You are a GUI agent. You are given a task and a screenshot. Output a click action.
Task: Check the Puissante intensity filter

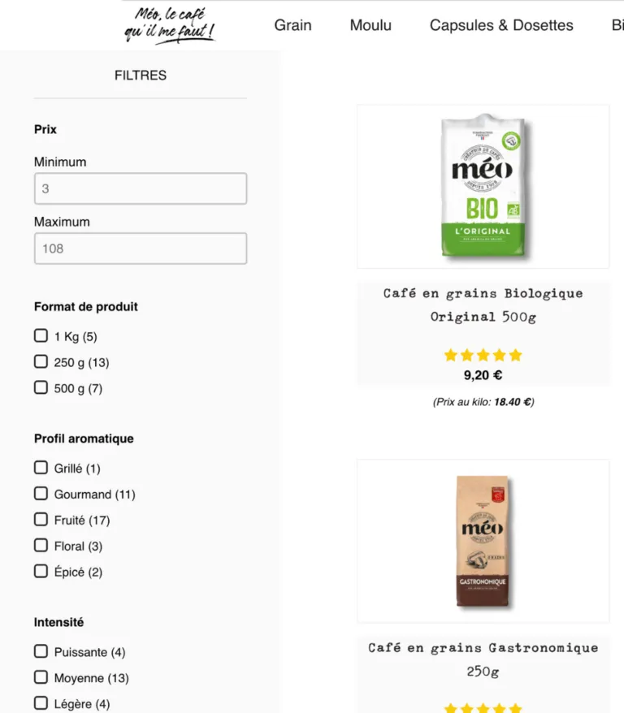pos(41,650)
